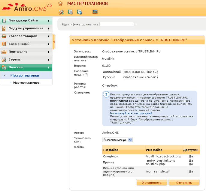Click the list-with-globe toolbar icon
The width and height of the screenshot is (206, 191).
pyautogui.click(x=79, y=12)
